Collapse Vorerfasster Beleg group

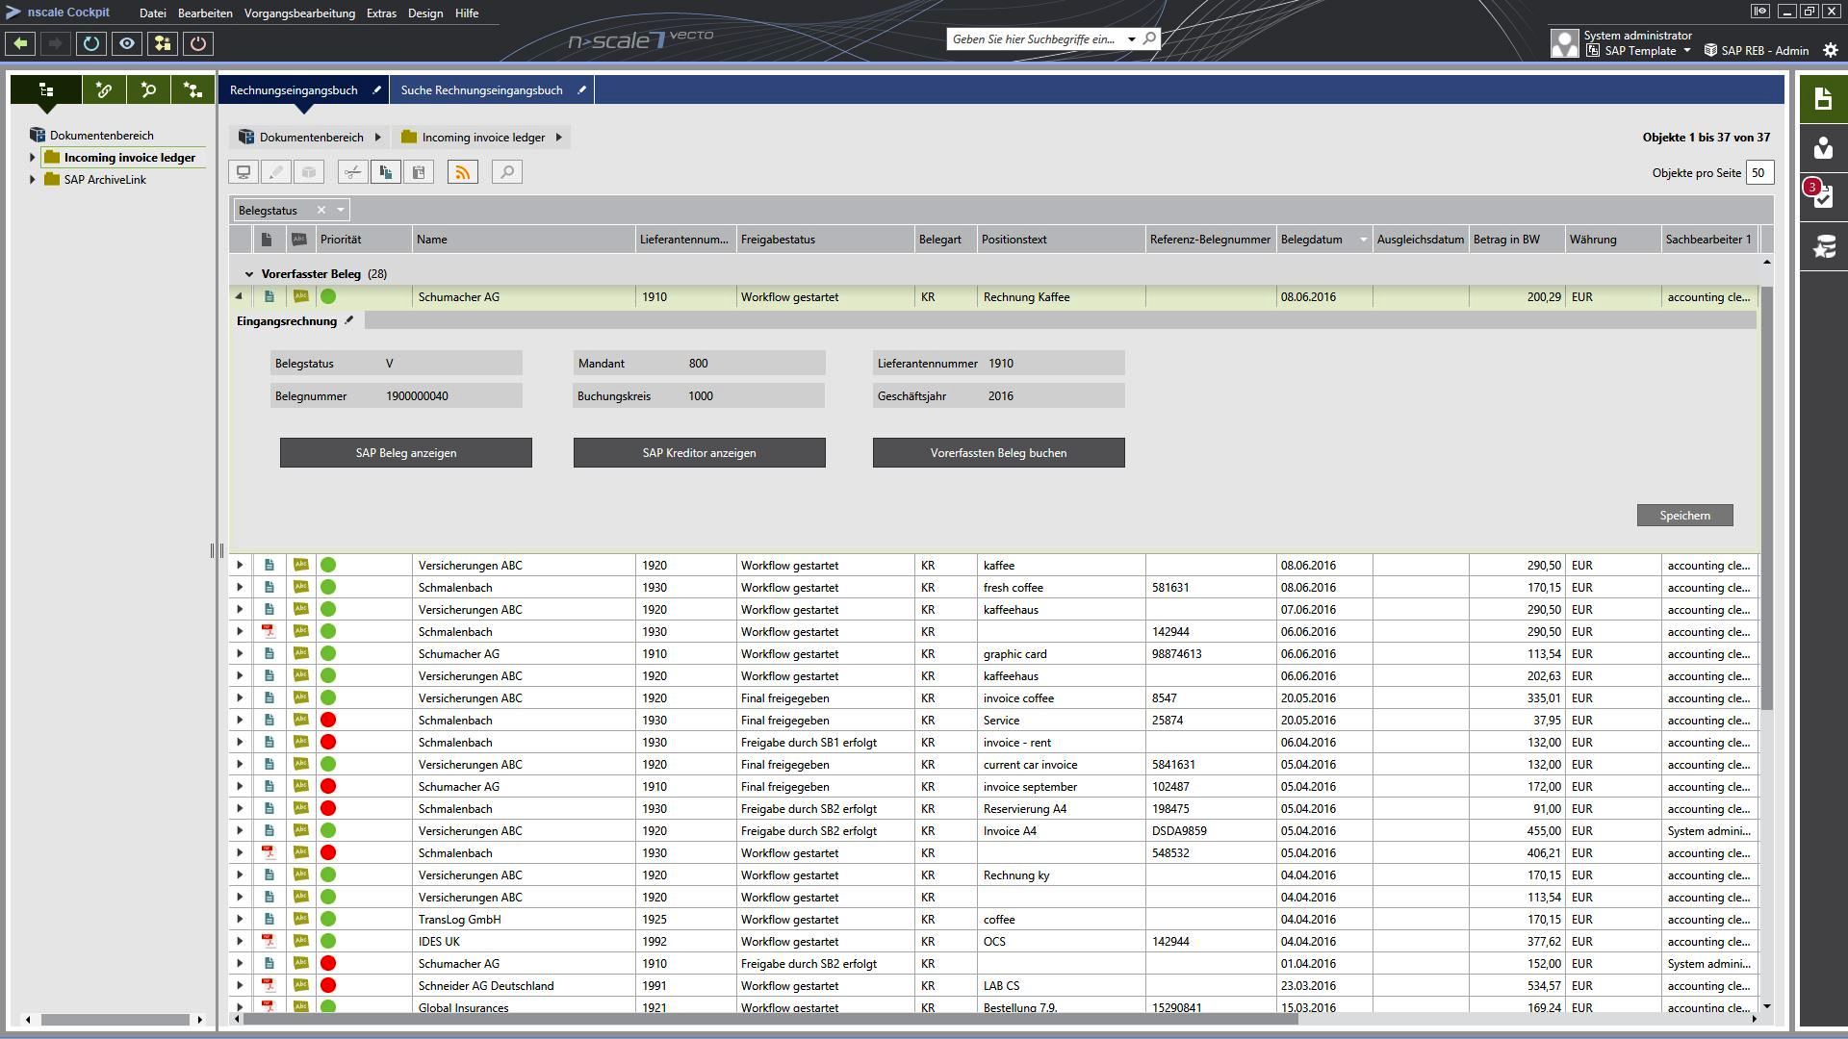(x=248, y=274)
